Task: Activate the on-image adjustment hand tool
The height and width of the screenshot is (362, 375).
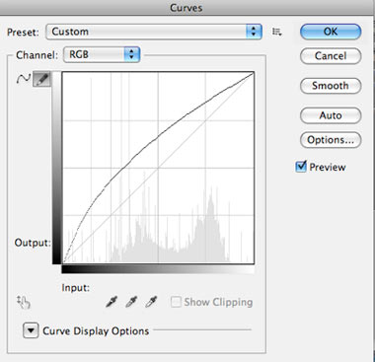Action: coord(24,302)
